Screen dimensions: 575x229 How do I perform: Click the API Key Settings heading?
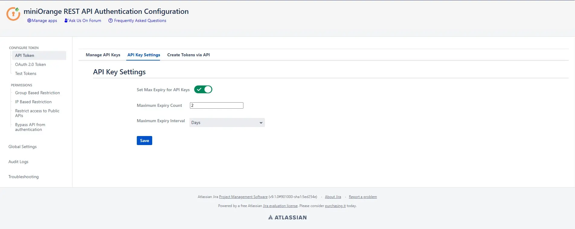pyautogui.click(x=119, y=72)
